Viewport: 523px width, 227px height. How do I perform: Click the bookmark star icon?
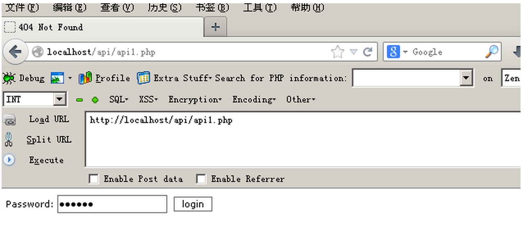pos(337,52)
